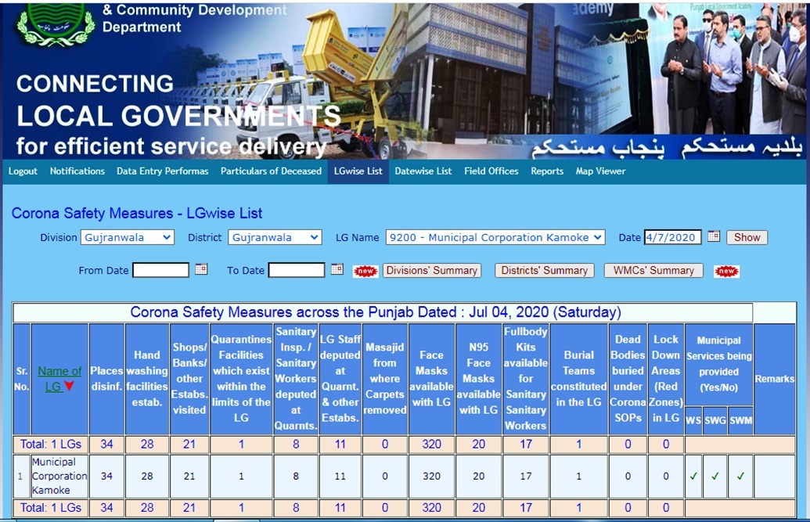Viewport: 810px width, 522px height.
Task: Open the Notifications menu item
Action: 77,171
